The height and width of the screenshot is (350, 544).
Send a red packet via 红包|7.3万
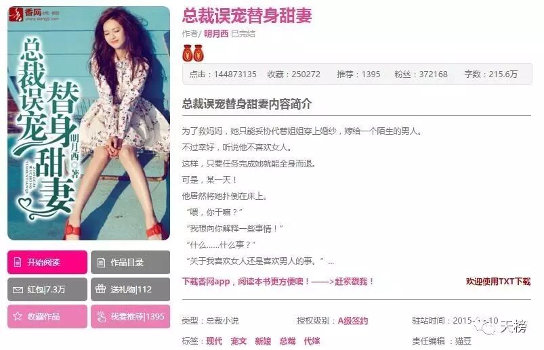click(x=47, y=289)
